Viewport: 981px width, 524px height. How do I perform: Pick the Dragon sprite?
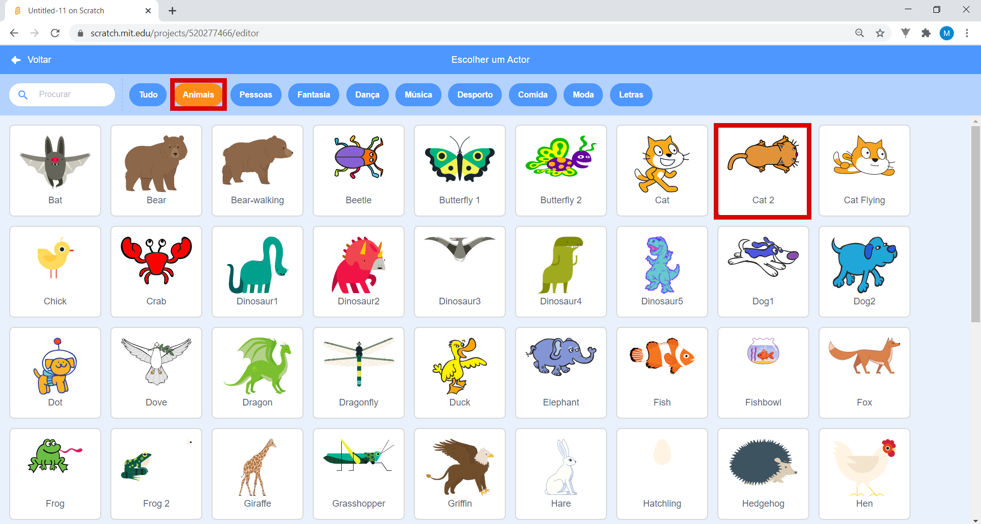258,373
